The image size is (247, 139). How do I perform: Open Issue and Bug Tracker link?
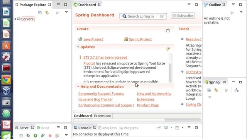point(96,100)
